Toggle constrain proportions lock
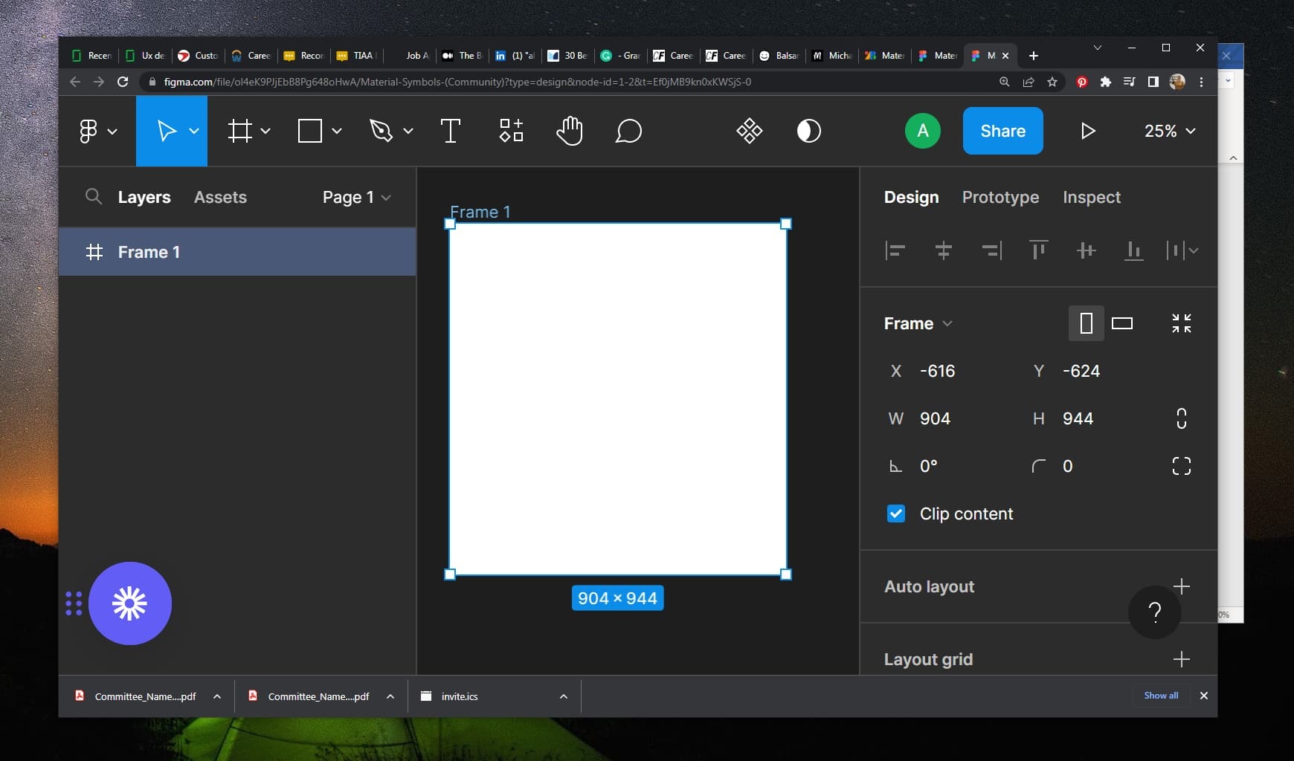This screenshot has width=1294, height=761. point(1182,418)
